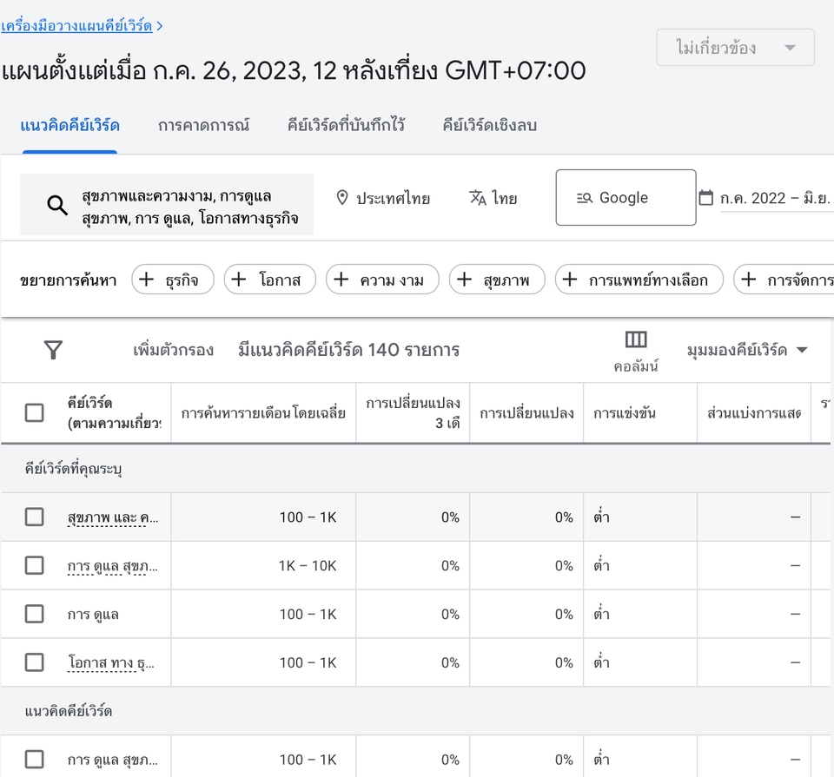Image resolution: width=834 pixels, height=777 pixels.
Task: Expand the Google network selector
Action: click(625, 197)
